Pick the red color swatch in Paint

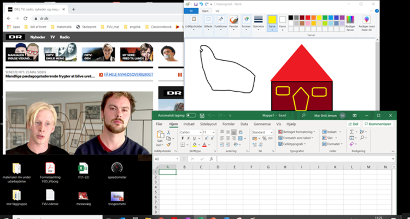pos(307,18)
